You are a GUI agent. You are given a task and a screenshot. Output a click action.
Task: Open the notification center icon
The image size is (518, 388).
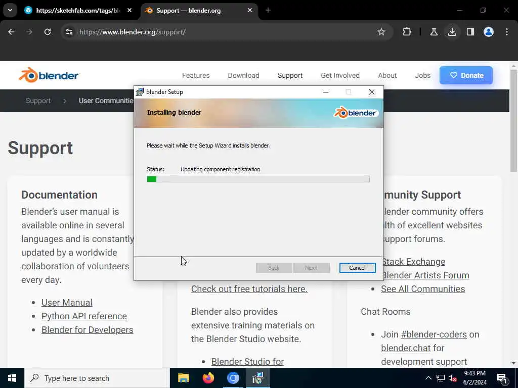click(x=502, y=378)
